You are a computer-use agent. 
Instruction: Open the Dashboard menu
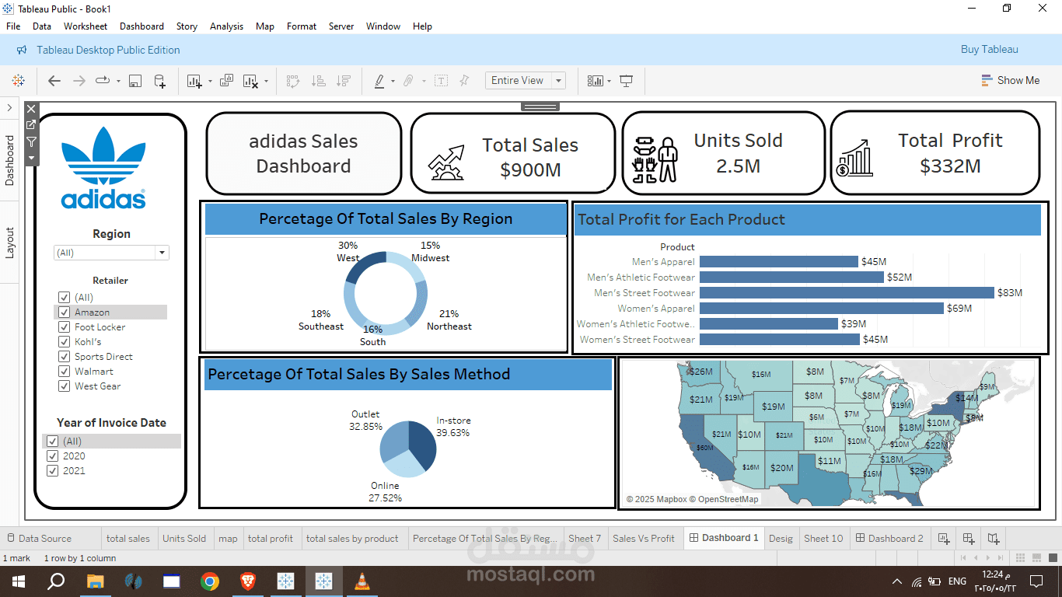[x=141, y=26]
